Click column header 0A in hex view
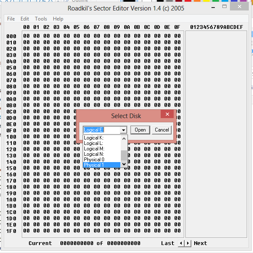 tap(127, 27)
